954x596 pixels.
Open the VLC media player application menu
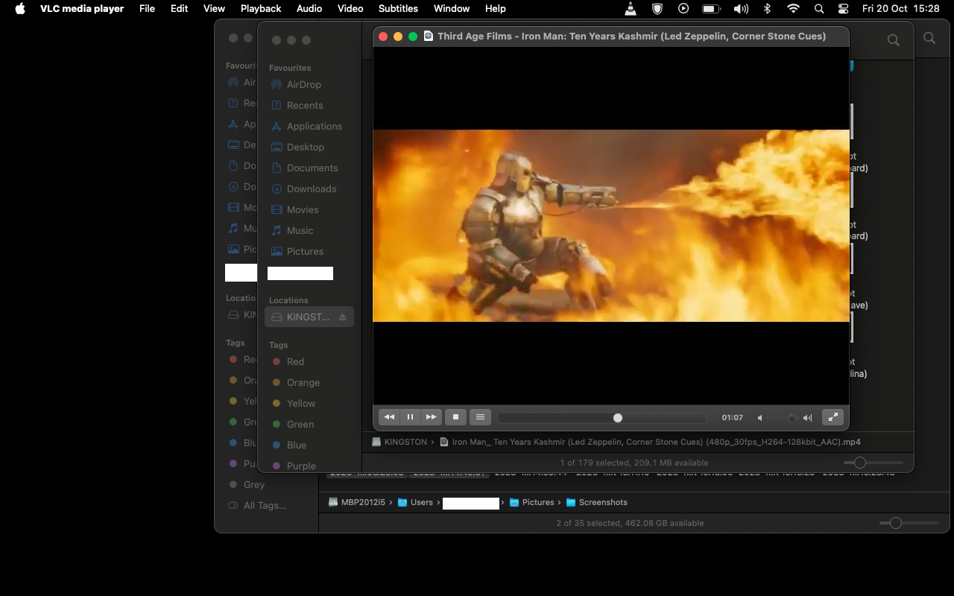coord(82,9)
